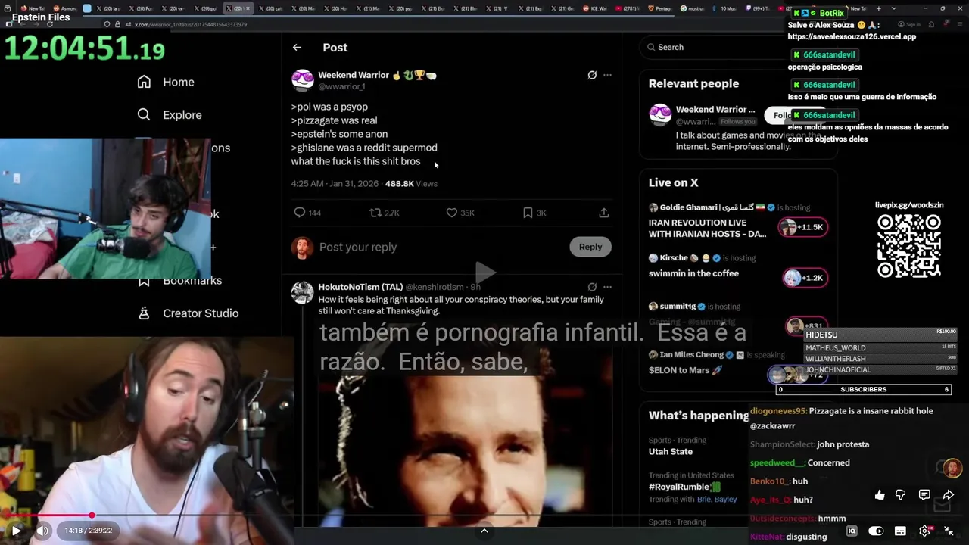The width and height of the screenshot is (969, 545).
Task: Click the Reply button
Action: pos(590,247)
